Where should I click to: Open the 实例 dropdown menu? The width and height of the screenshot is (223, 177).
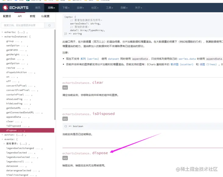(x=80, y=8)
